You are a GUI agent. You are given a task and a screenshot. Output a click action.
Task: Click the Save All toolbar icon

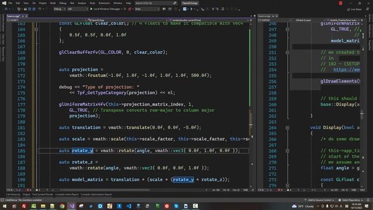34,9
